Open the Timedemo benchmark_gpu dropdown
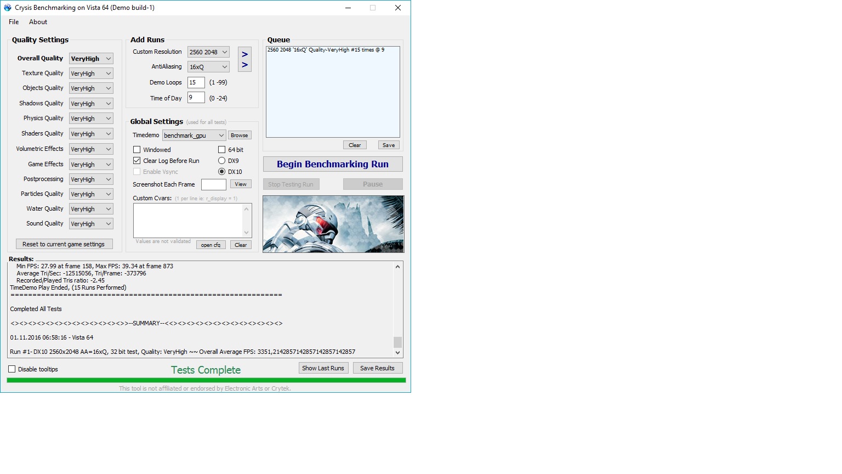Image resolution: width=842 pixels, height=474 pixels. coord(194,136)
